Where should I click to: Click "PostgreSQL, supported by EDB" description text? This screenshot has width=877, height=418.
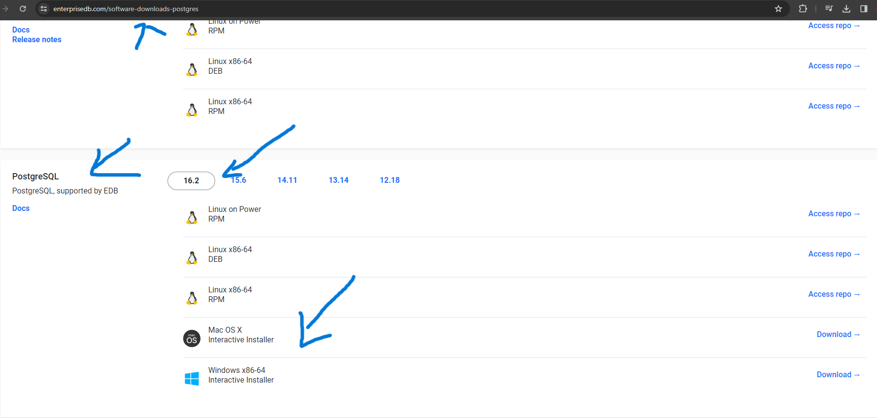click(x=65, y=191)
